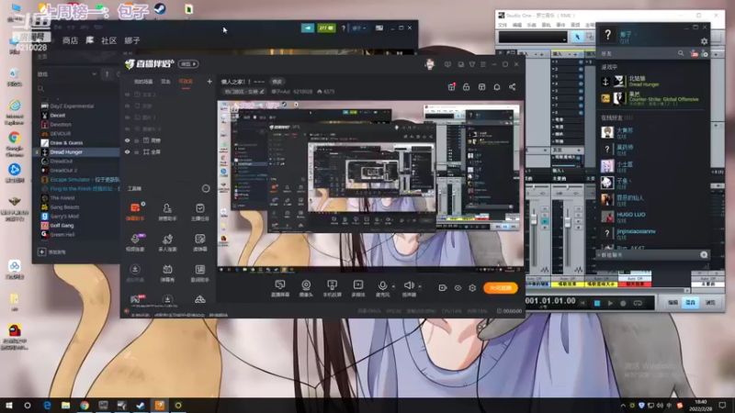
Task: Click the orange 关闭直播 button
Action: (x=500, y=287)
